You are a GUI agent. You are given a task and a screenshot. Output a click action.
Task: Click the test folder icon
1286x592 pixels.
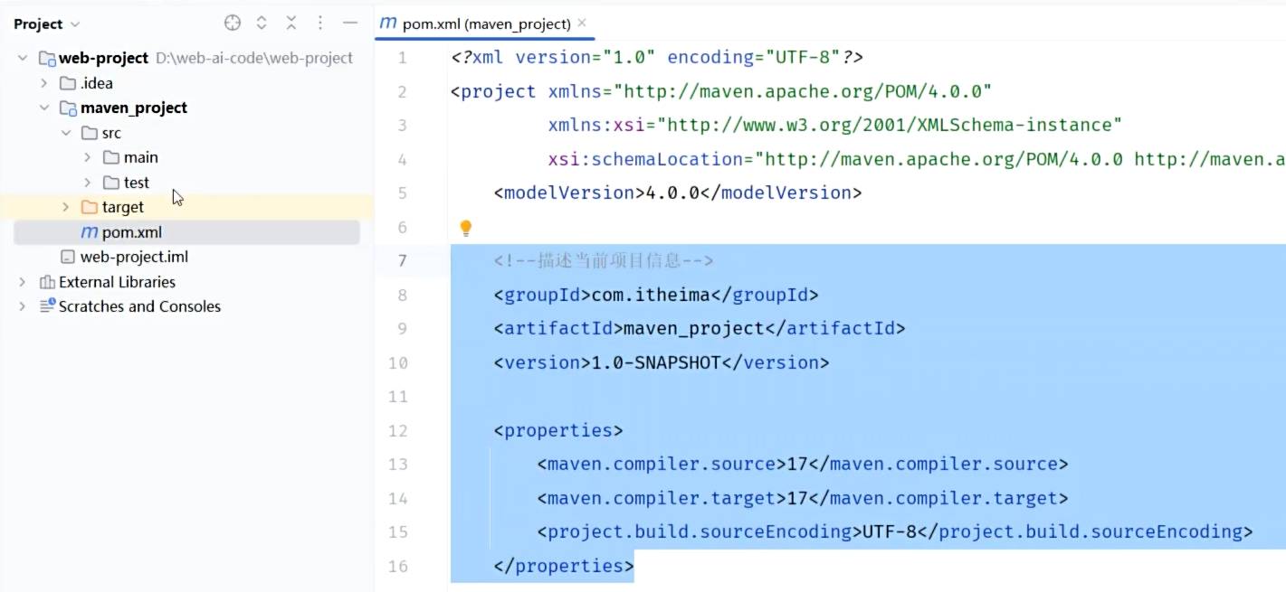click(110, 183)
